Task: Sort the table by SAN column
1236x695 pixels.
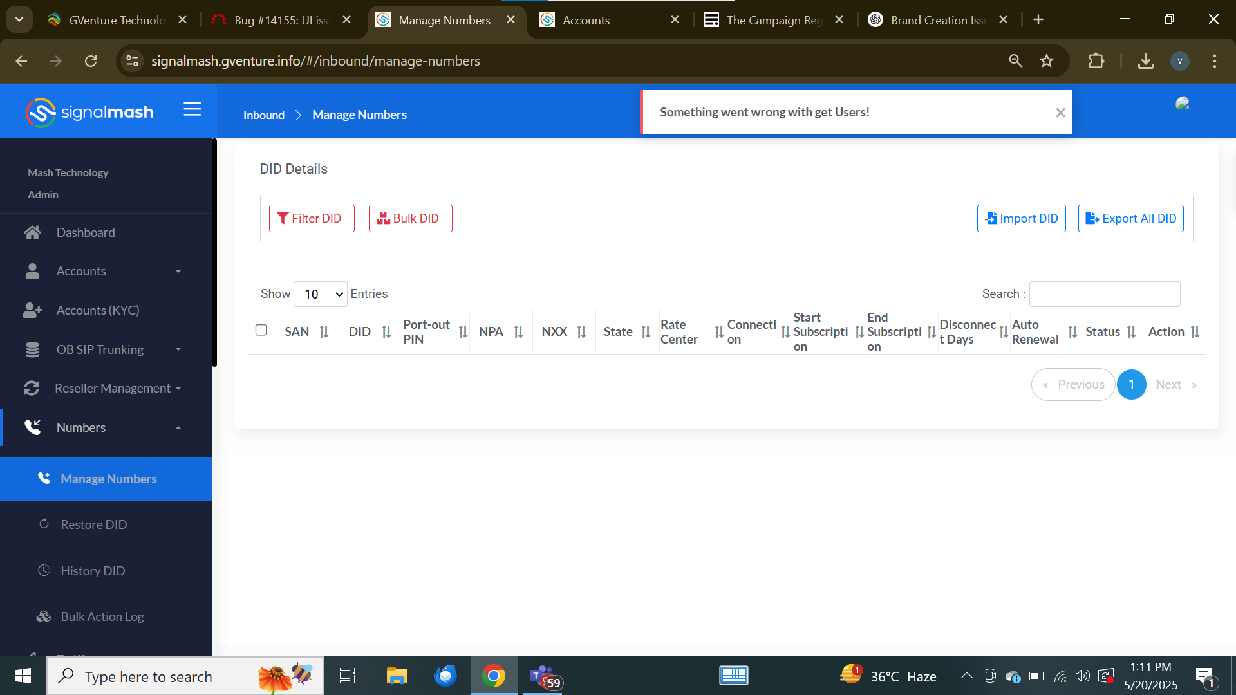Action: point(324,332)
